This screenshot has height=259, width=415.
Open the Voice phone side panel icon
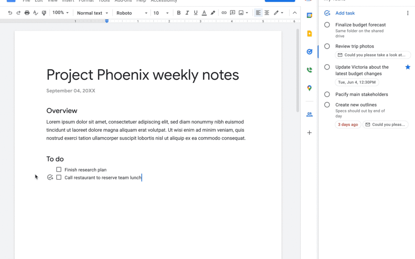[309, 70]
